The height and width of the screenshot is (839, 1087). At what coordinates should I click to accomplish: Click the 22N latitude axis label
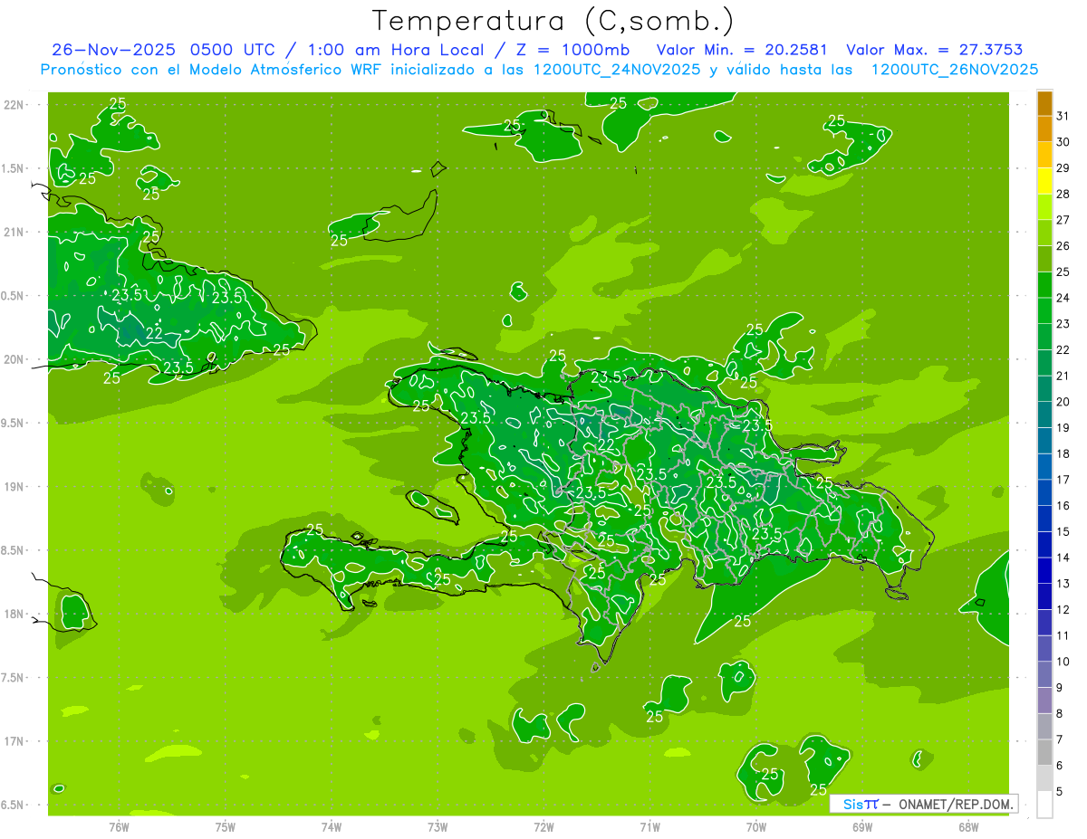[x=14, y=104]
